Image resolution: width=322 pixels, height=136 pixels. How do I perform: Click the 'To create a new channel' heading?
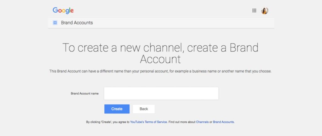pos(160,53)
